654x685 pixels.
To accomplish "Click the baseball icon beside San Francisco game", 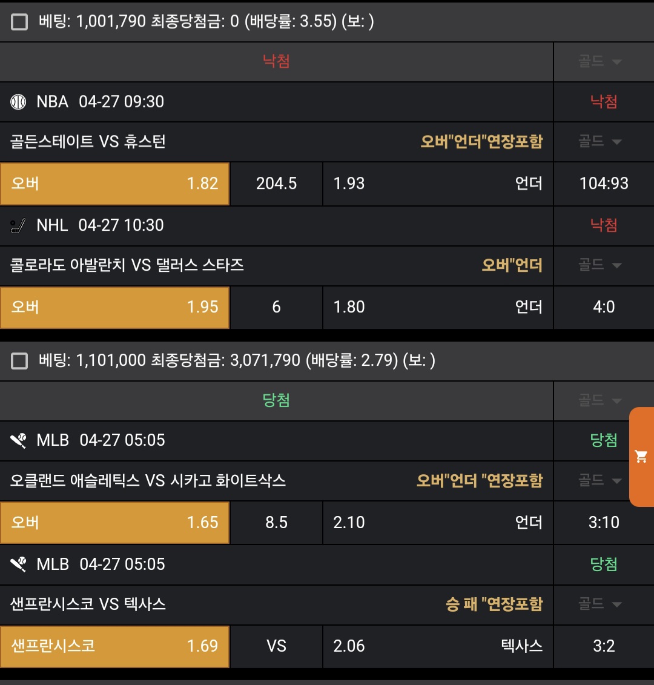I will click(19, 564).
